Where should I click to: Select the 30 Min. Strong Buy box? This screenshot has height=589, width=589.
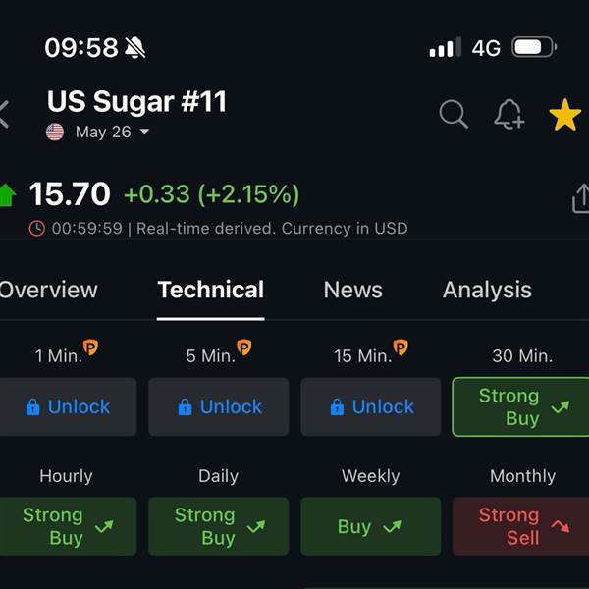pyautogui.click(x=520, y=406)
